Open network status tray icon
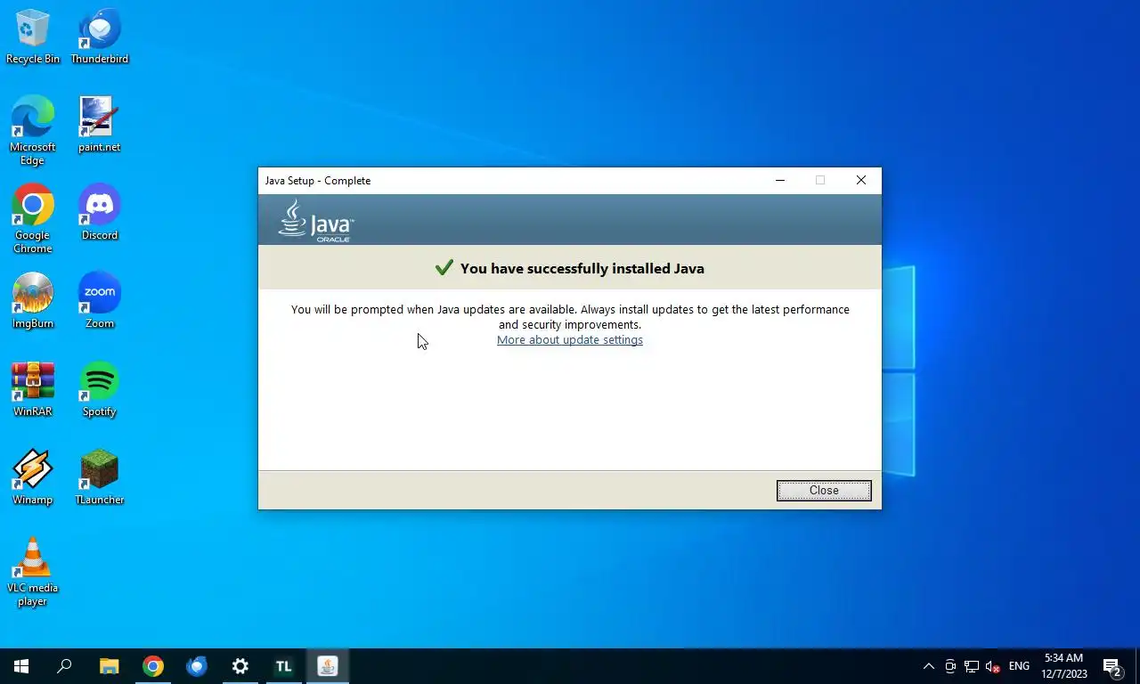 (972, 666)
